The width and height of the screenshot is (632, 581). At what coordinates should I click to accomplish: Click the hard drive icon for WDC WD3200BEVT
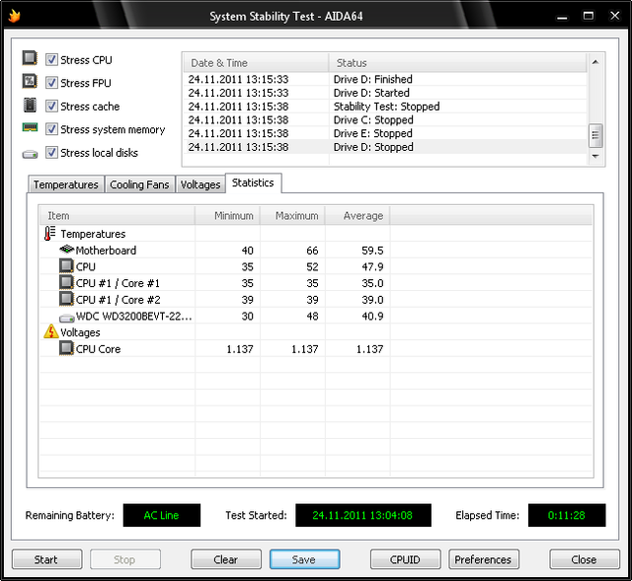(x=66, y=317)
